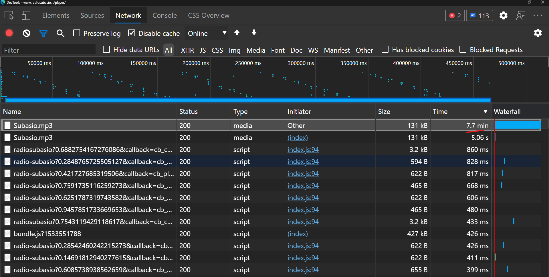Select the Subasio.mp3 request taking 5.06 s
This screenshot has height=277, width=549.
(271, 138)
